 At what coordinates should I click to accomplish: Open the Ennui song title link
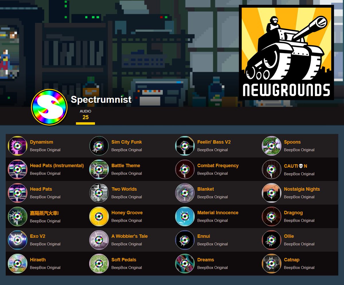click(x=204, y=236)
